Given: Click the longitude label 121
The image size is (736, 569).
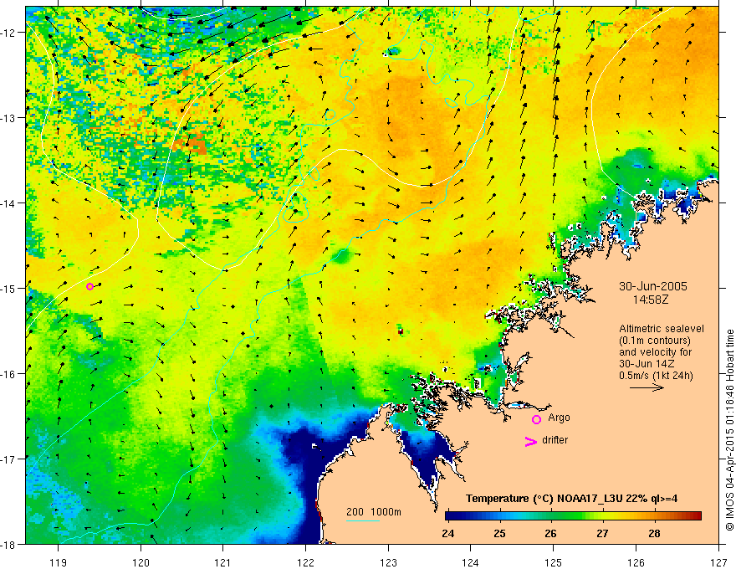Looking at the screenshot, I should tap(223, 562).
